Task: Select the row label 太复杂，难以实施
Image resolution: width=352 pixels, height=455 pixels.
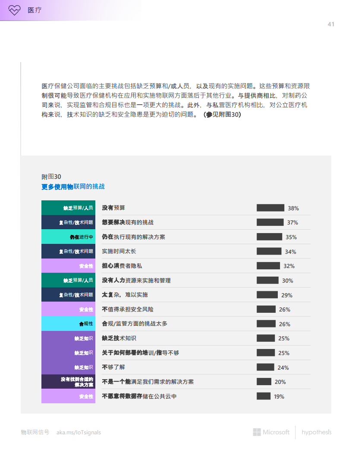Action: tap(125, 295)
